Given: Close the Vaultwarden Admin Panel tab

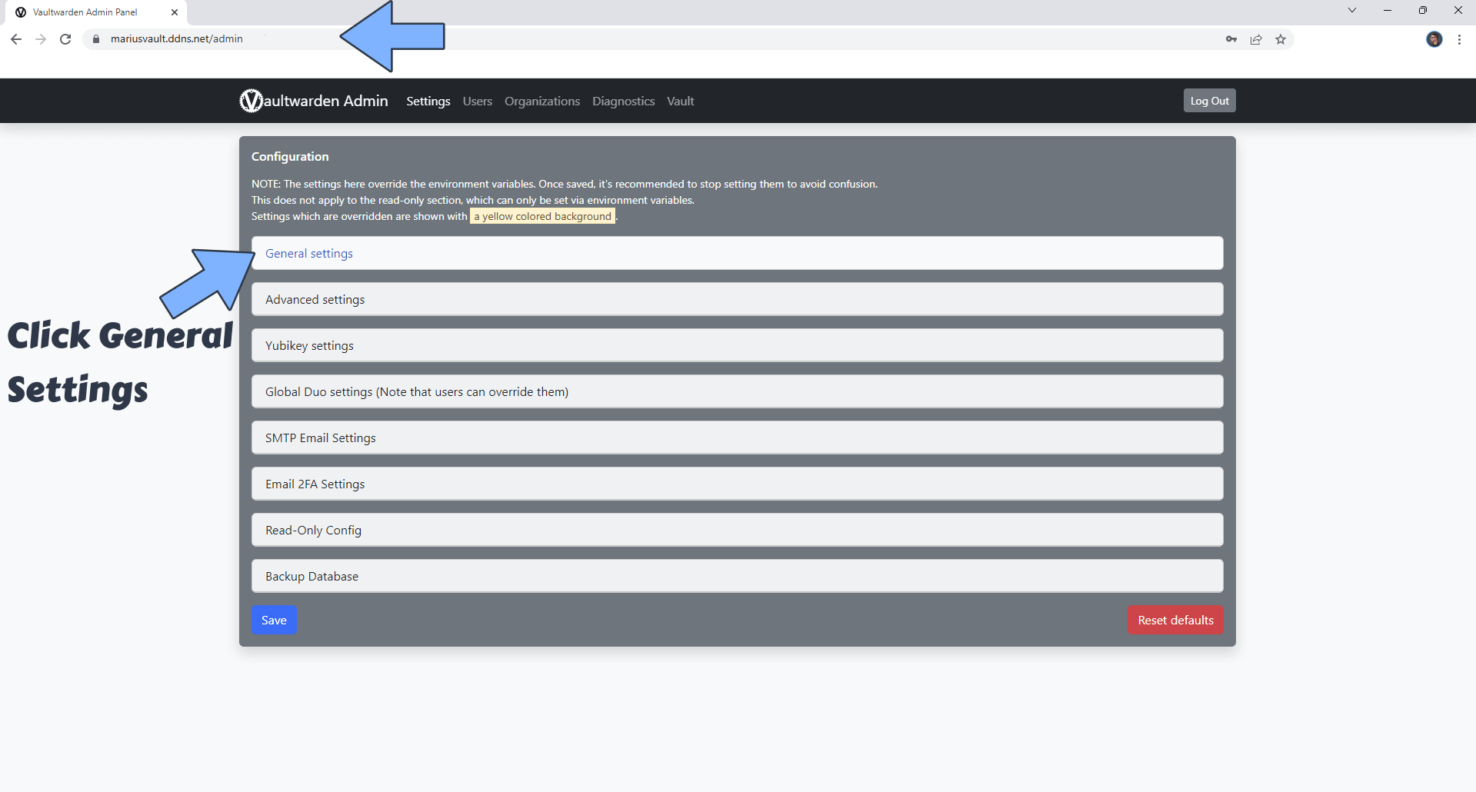Looking at the screenshot, I should coord(175,12).
